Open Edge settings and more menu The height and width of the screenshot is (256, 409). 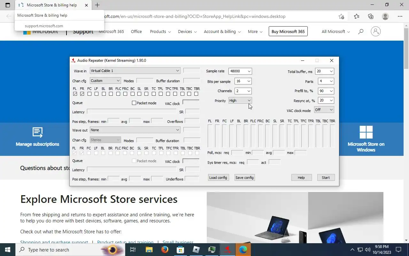(x=400, y=16)
